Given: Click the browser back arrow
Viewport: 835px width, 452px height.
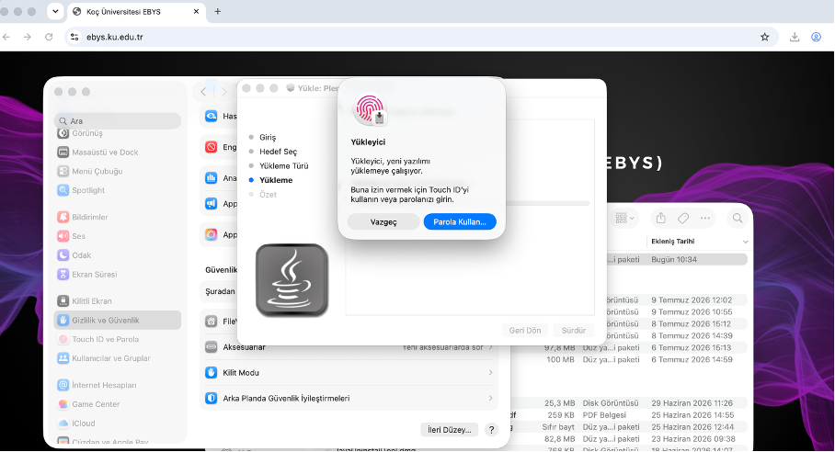Looking at the screenshot, I should 6,37.
